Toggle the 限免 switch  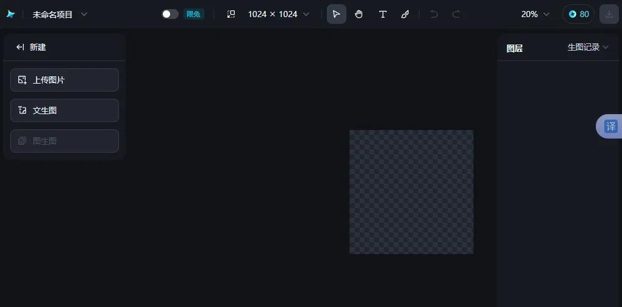point(170,14)
